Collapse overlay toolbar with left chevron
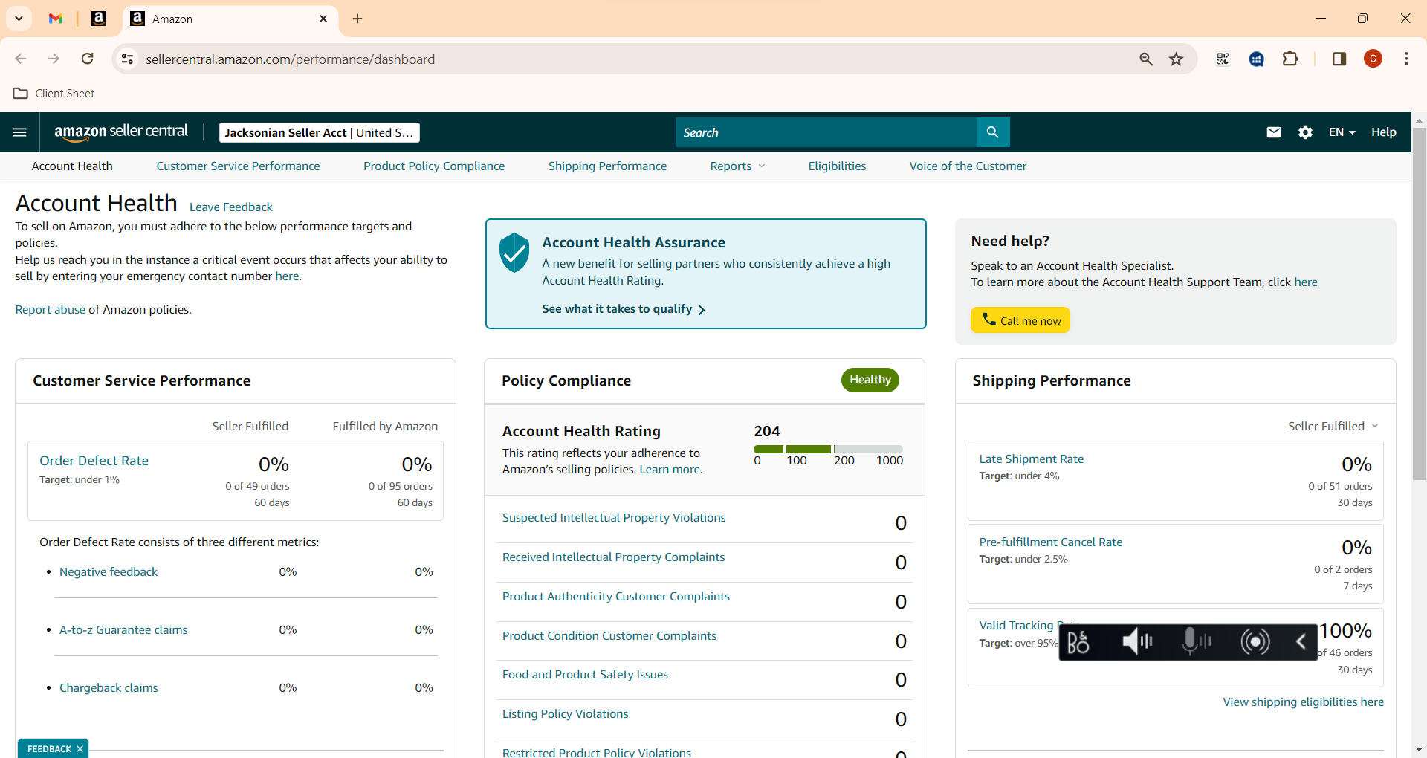This screenshot has width=1427, height=758. 1301,641
